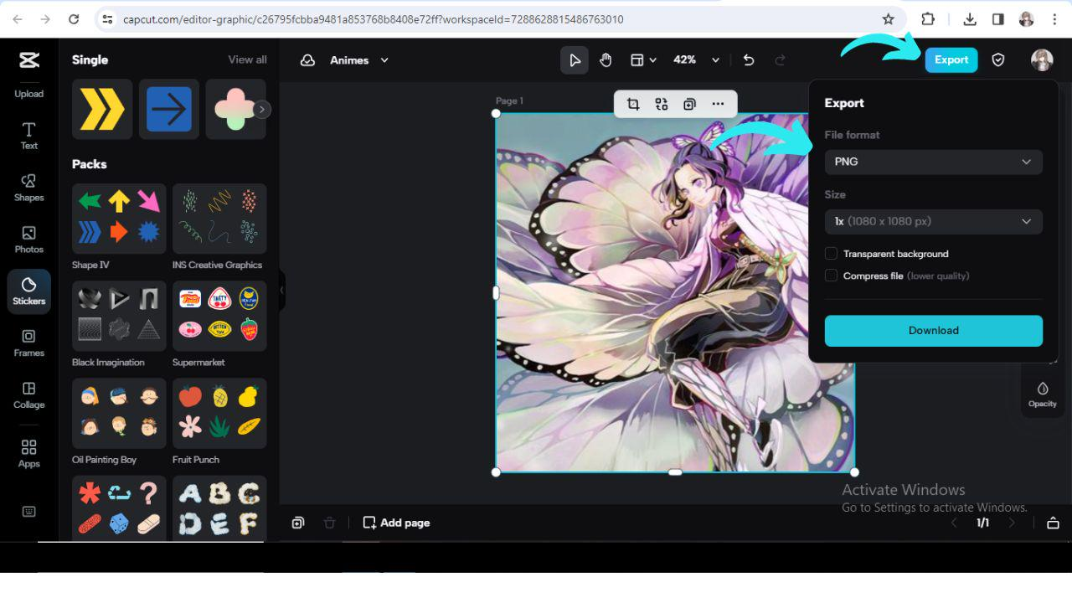Duplicate the selected image from floating toolbar
Screen dimensions: 1072x603
tap(689, 104)
